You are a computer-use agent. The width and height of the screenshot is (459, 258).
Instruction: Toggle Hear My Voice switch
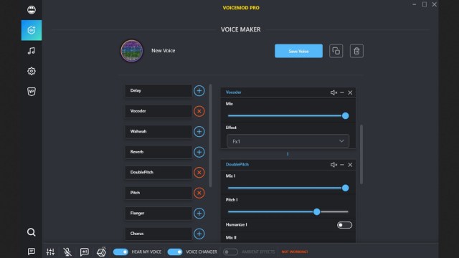[120, 252]
